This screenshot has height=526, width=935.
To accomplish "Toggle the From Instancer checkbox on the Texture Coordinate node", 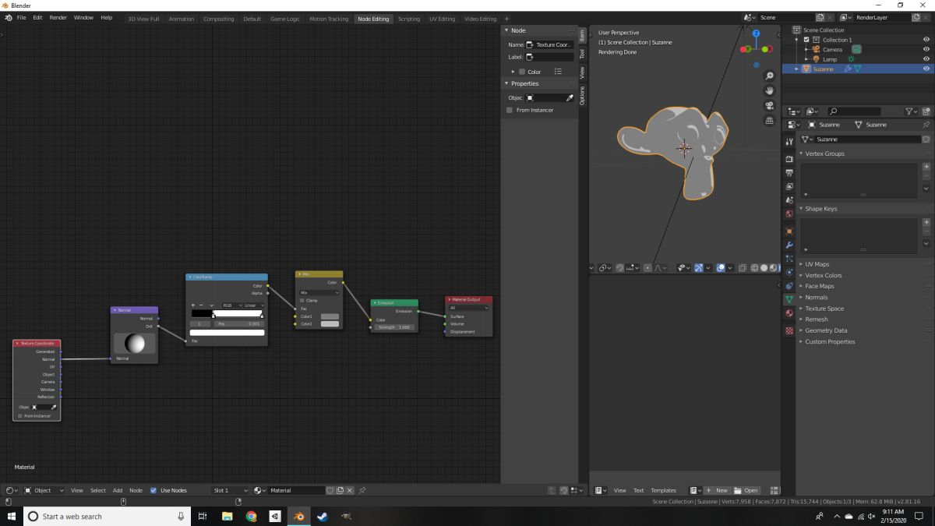I will coord(20,415).
